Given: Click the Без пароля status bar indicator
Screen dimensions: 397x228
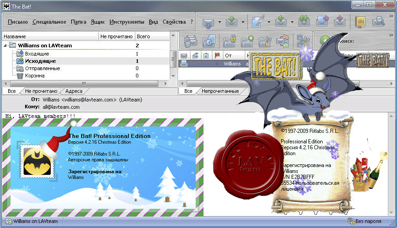Looking at the screenshot, I should coord(365,221).
